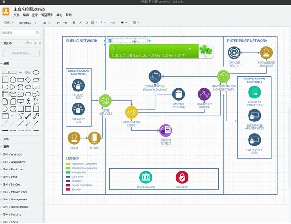Select the cloud shape in general palette
This screenshot has height=224, width=291.
[28, 87]
